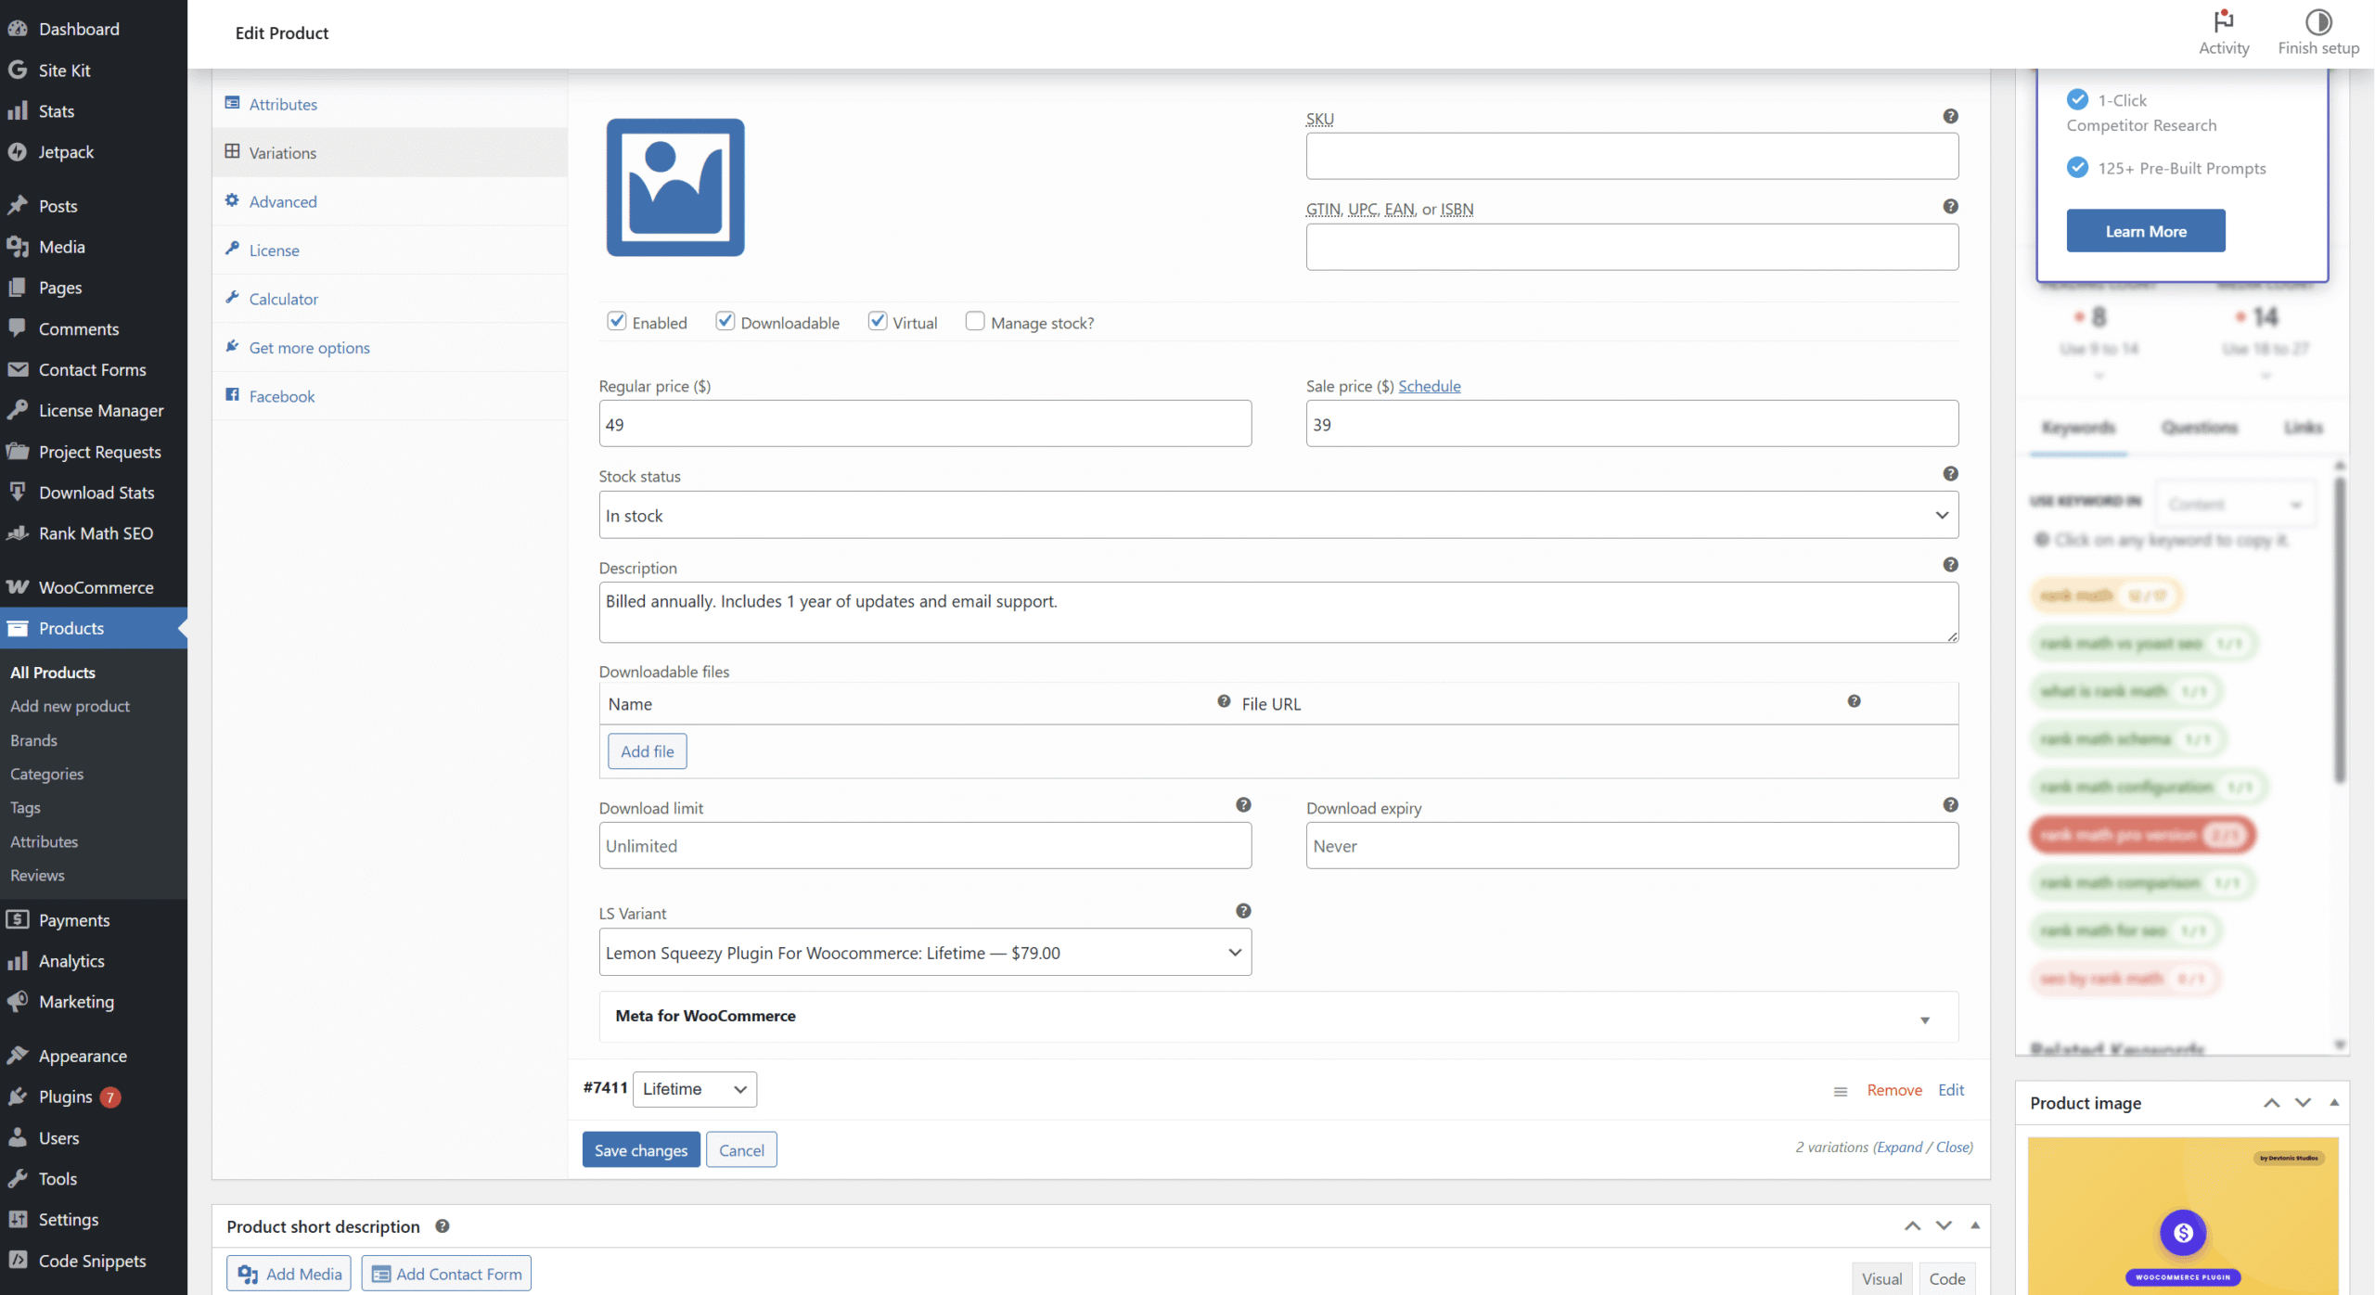Click the Download limit help icon
This screenshot has height=1295, width=2375.
point(1243,805)
